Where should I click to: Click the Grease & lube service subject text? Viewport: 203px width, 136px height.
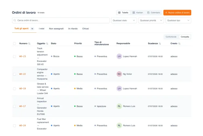click(43, 88)
